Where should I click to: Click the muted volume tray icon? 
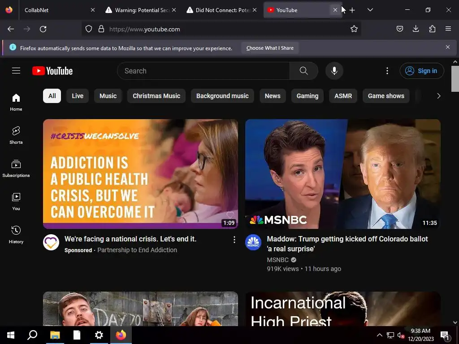(x=401, y=335)
